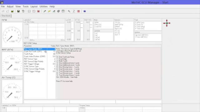Click the Value column header
Screen dimensions: 200x112
pyautogui.click(x=51, y=46)
